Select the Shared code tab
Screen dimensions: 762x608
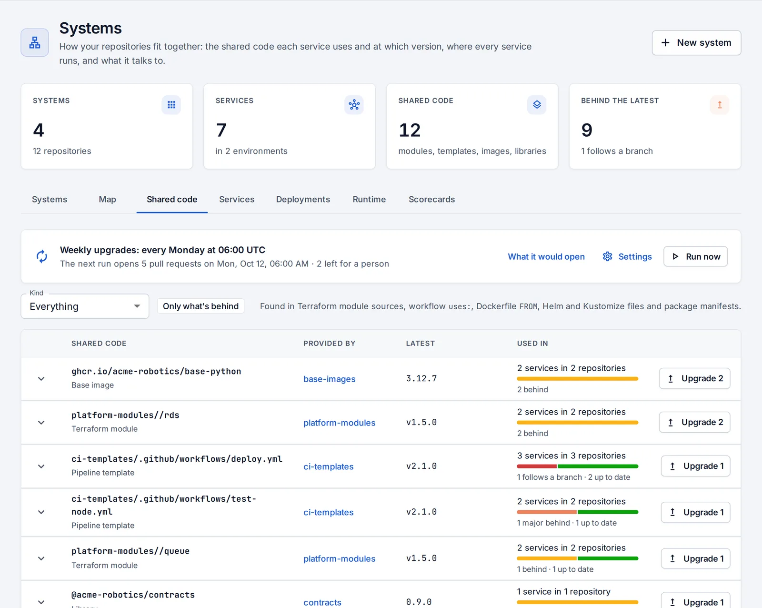click(x=172, y=199)
